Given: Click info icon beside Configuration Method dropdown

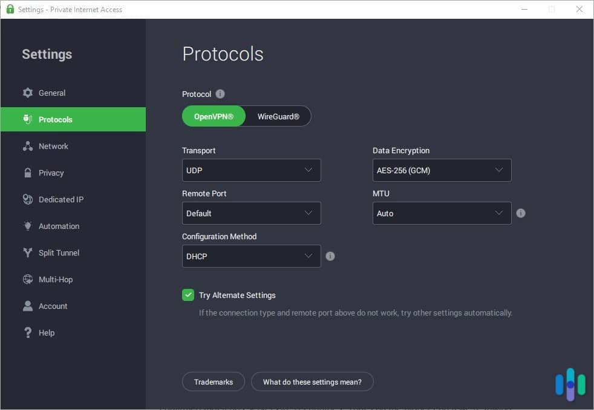Looking at the screenshot, I should click(x=330, y=256).
